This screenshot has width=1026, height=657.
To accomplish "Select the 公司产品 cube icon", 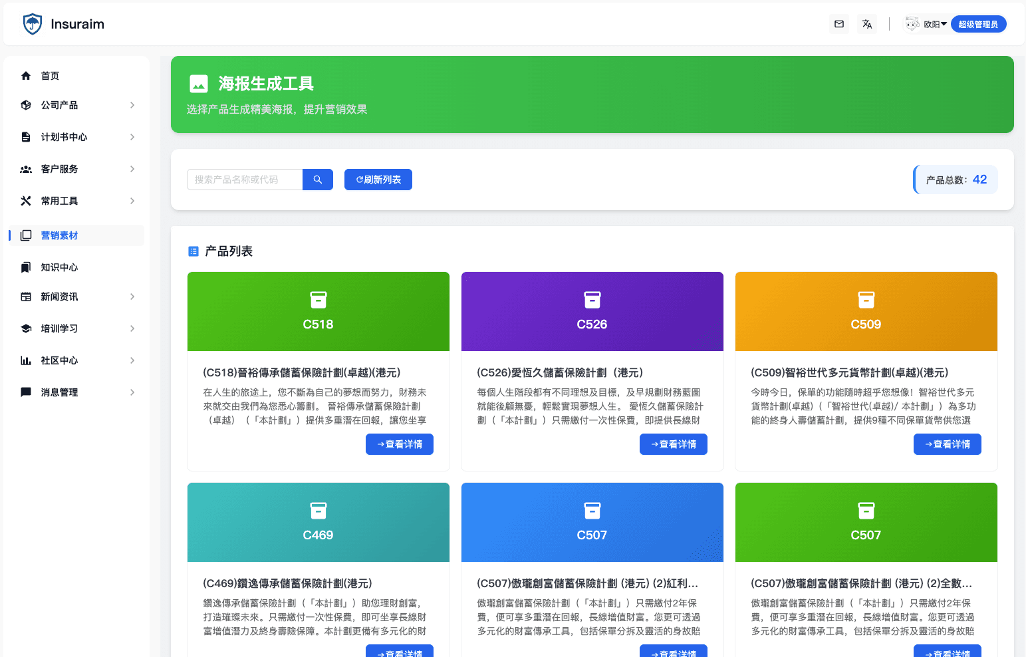I will click(25, 104).
